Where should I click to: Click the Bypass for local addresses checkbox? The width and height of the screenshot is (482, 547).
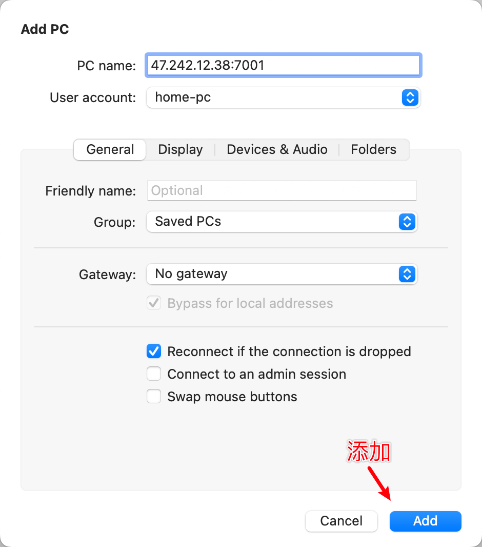pos(154,303)
